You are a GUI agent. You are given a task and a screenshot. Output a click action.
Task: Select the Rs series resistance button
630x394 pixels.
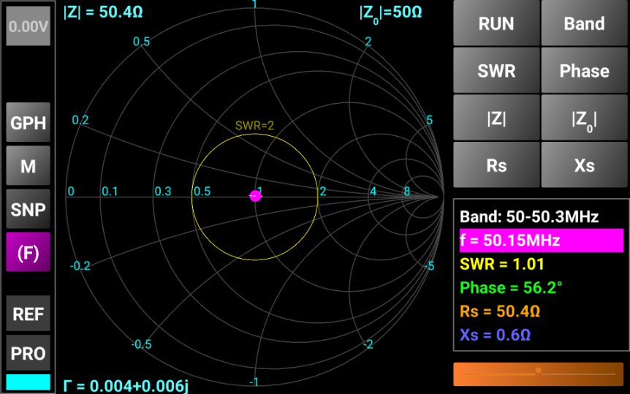tap(496, 165)
